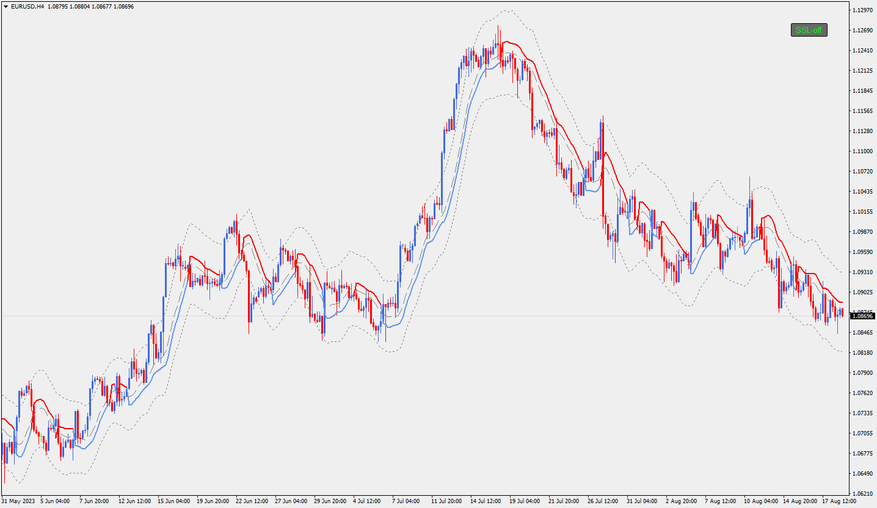Click the 14 Jul 12:00 time label
Viewport: 877px width, 508px height.
[486, 501]
